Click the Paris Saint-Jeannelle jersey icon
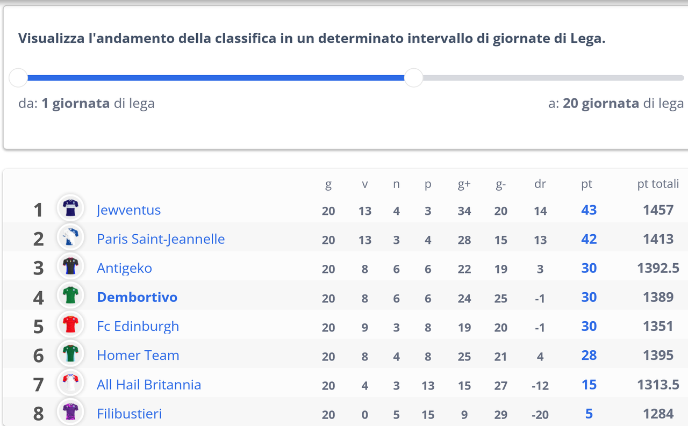The height and width of the screenshot is (426, 688). (70, 237)
